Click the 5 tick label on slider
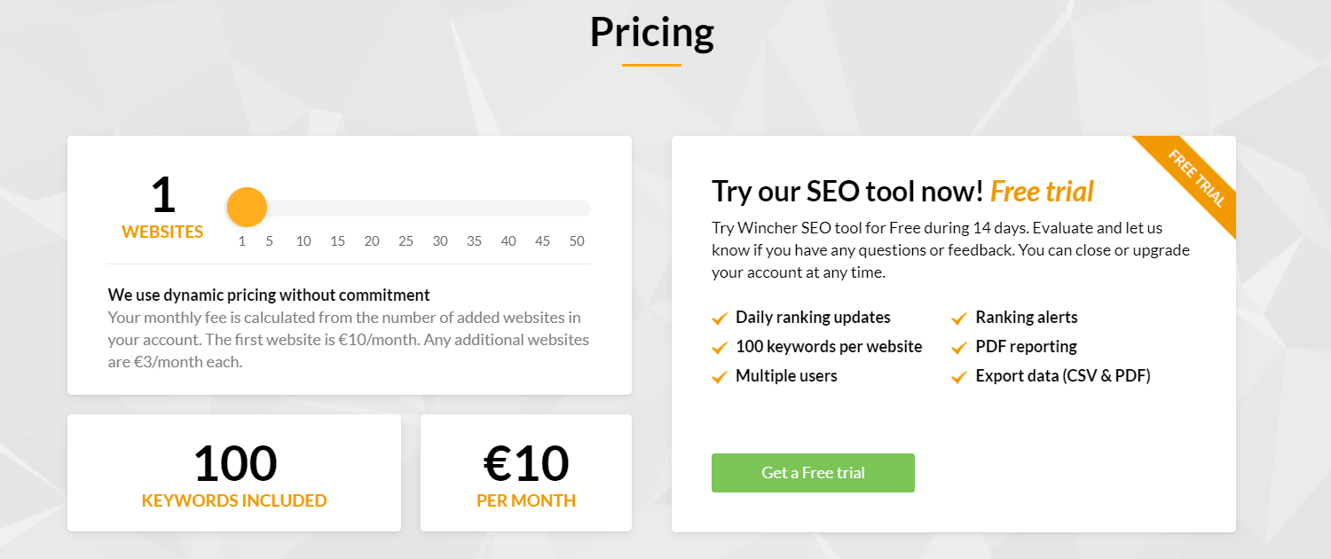This screenshot has height=559, width=1331. [x=270, y=240]
